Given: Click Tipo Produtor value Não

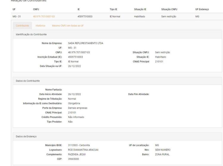Looking at the screenshot, I should coord(70,122).
